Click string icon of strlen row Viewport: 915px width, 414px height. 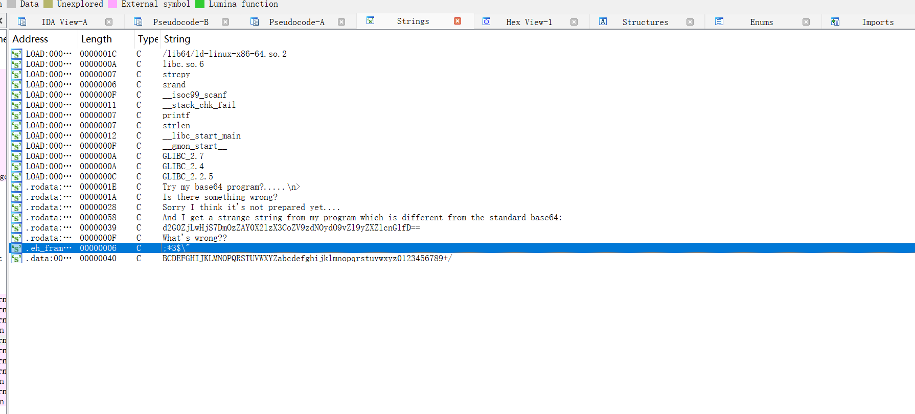point(16,125)
